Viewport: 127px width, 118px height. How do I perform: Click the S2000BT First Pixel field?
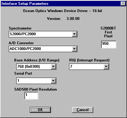tap(109, 45)
